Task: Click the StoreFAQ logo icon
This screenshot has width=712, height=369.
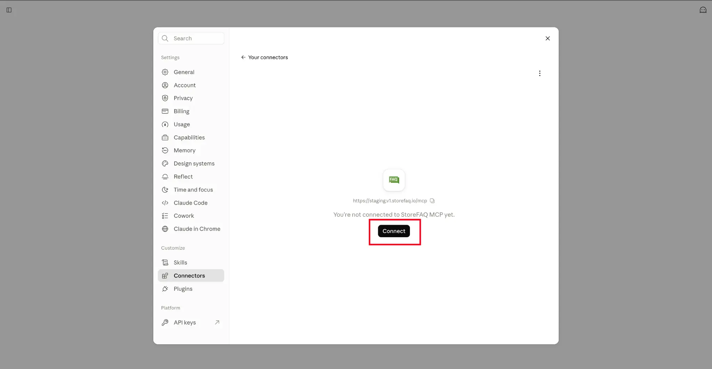Action: (x=394, y=180)
